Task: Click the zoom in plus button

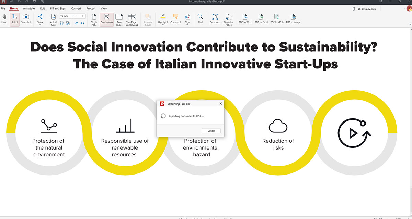Action: tap(82, 16)
